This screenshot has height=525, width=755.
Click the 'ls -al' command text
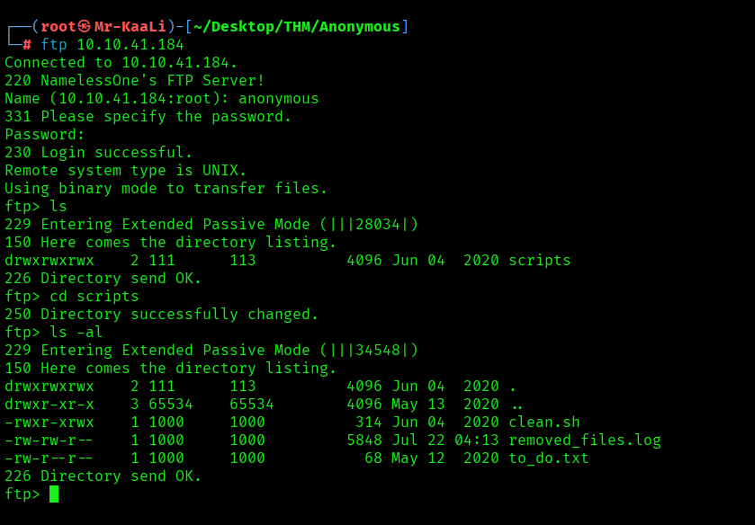click(x=76, y=332)
